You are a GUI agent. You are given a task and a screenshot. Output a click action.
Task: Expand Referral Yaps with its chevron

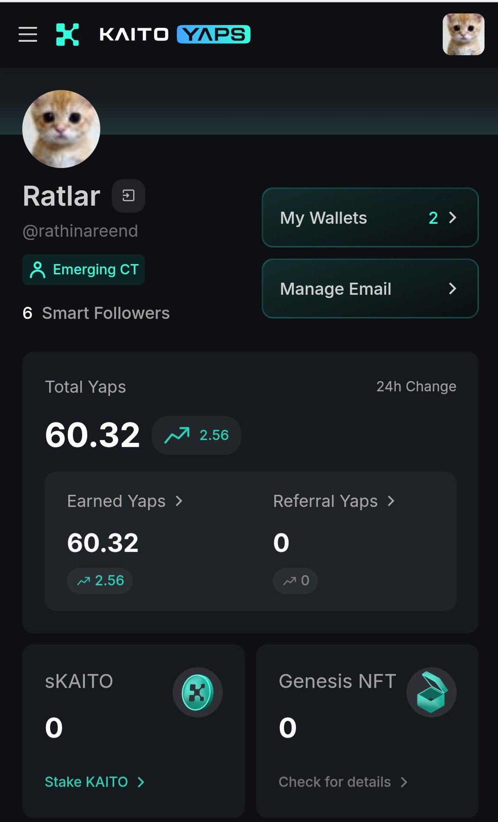coord(391,501)
